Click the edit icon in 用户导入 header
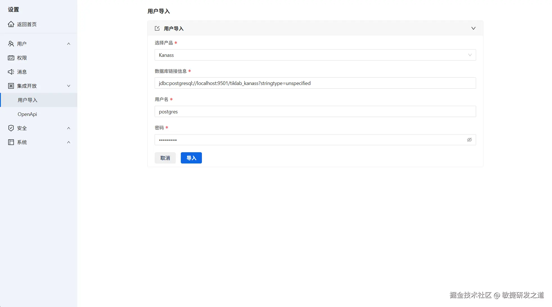Viewport: 552px width, 307px height. click(157, 28)
